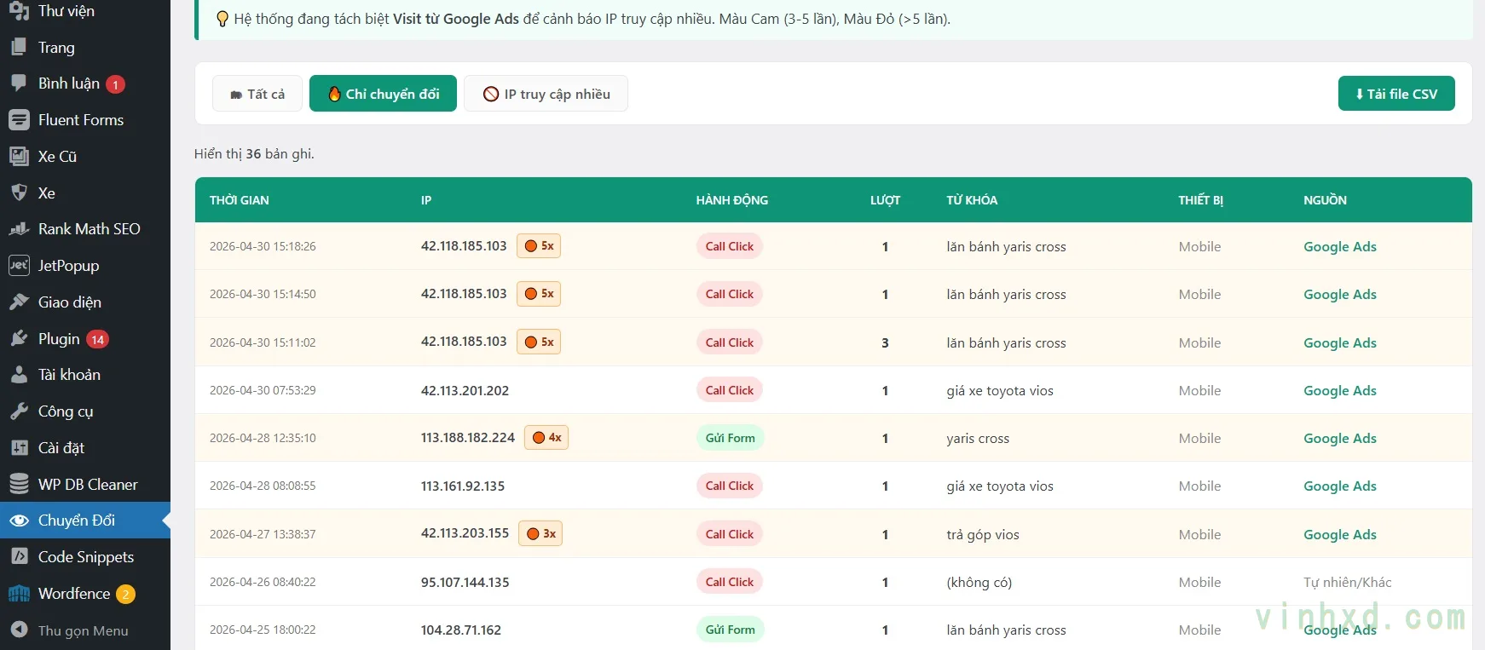Click the Thu gọn Menu collapse arrow icon

(x=19, y=630)
